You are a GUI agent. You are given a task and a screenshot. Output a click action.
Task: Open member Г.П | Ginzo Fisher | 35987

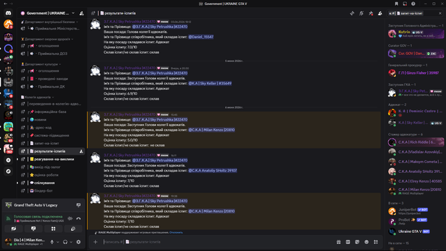[x=415, y=73]
